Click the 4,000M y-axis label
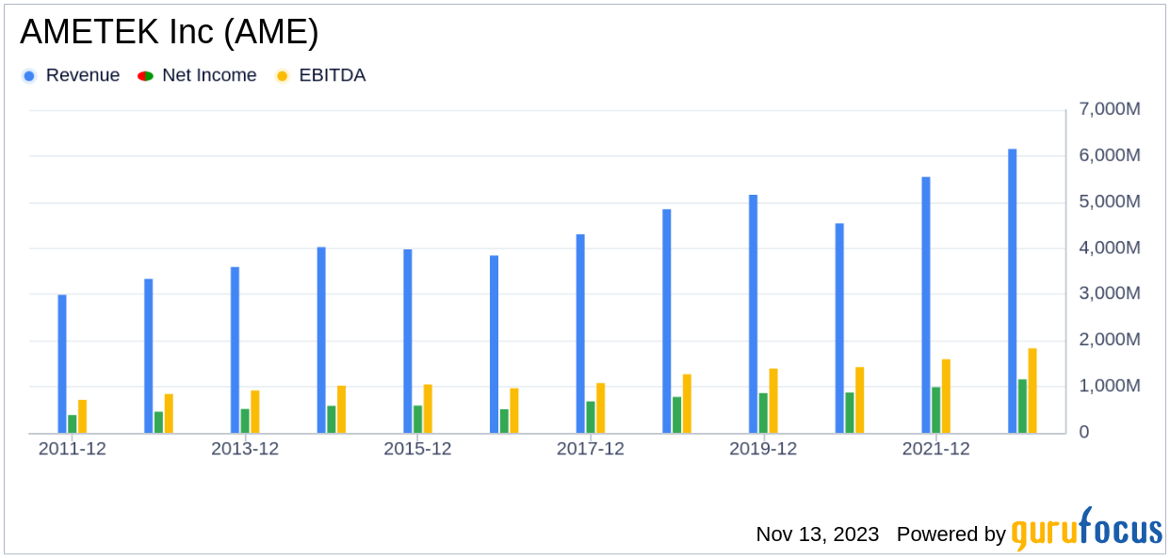This screenshot has height=558, width=1170. tap(1109, 248)
